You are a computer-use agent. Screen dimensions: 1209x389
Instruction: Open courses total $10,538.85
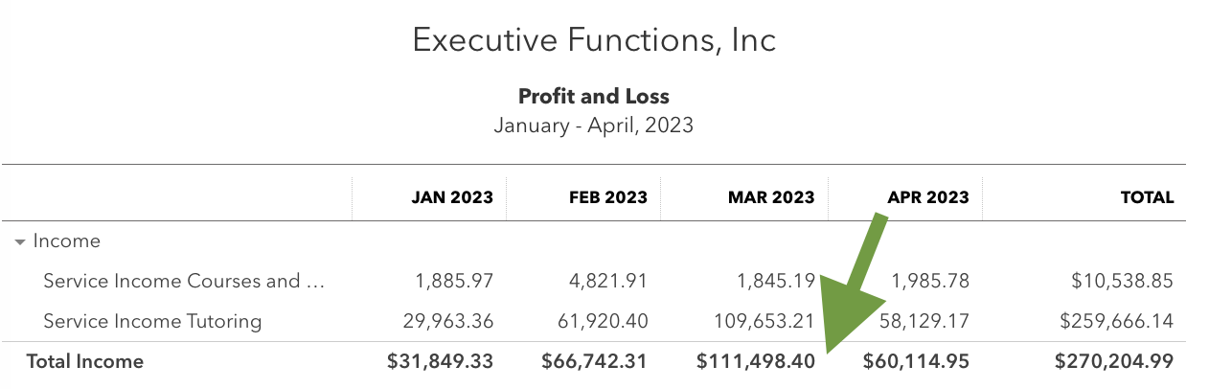(1122, 281)
